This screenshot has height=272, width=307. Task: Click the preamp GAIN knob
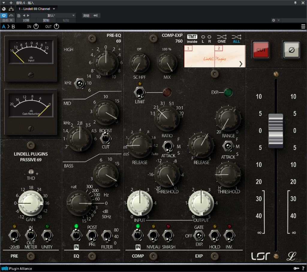[x=31, y=203]
